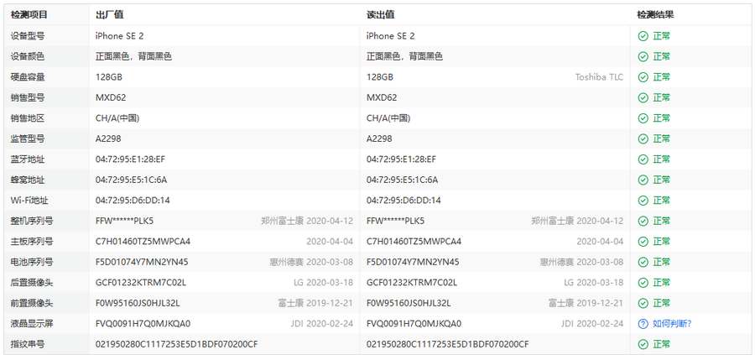Click the green check icon for 硬盘容量

[643, 77]
